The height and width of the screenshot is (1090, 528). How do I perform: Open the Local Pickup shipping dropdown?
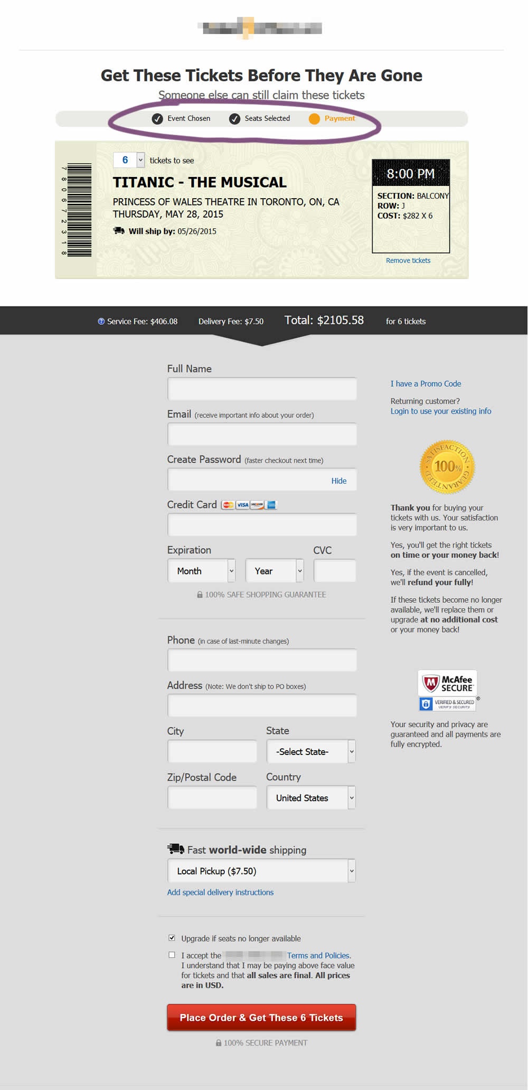(x=261, y=871)
